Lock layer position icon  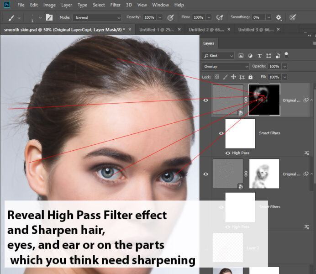[x=233, y=77]
